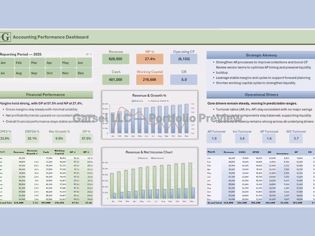Toggle the Jan month slicer filter
This screenshot has width=315, height=236.
tap(7, 62)
